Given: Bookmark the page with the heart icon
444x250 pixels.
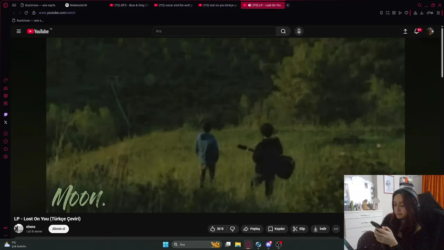Looking at the screenshot, I should tap(406, 13).
